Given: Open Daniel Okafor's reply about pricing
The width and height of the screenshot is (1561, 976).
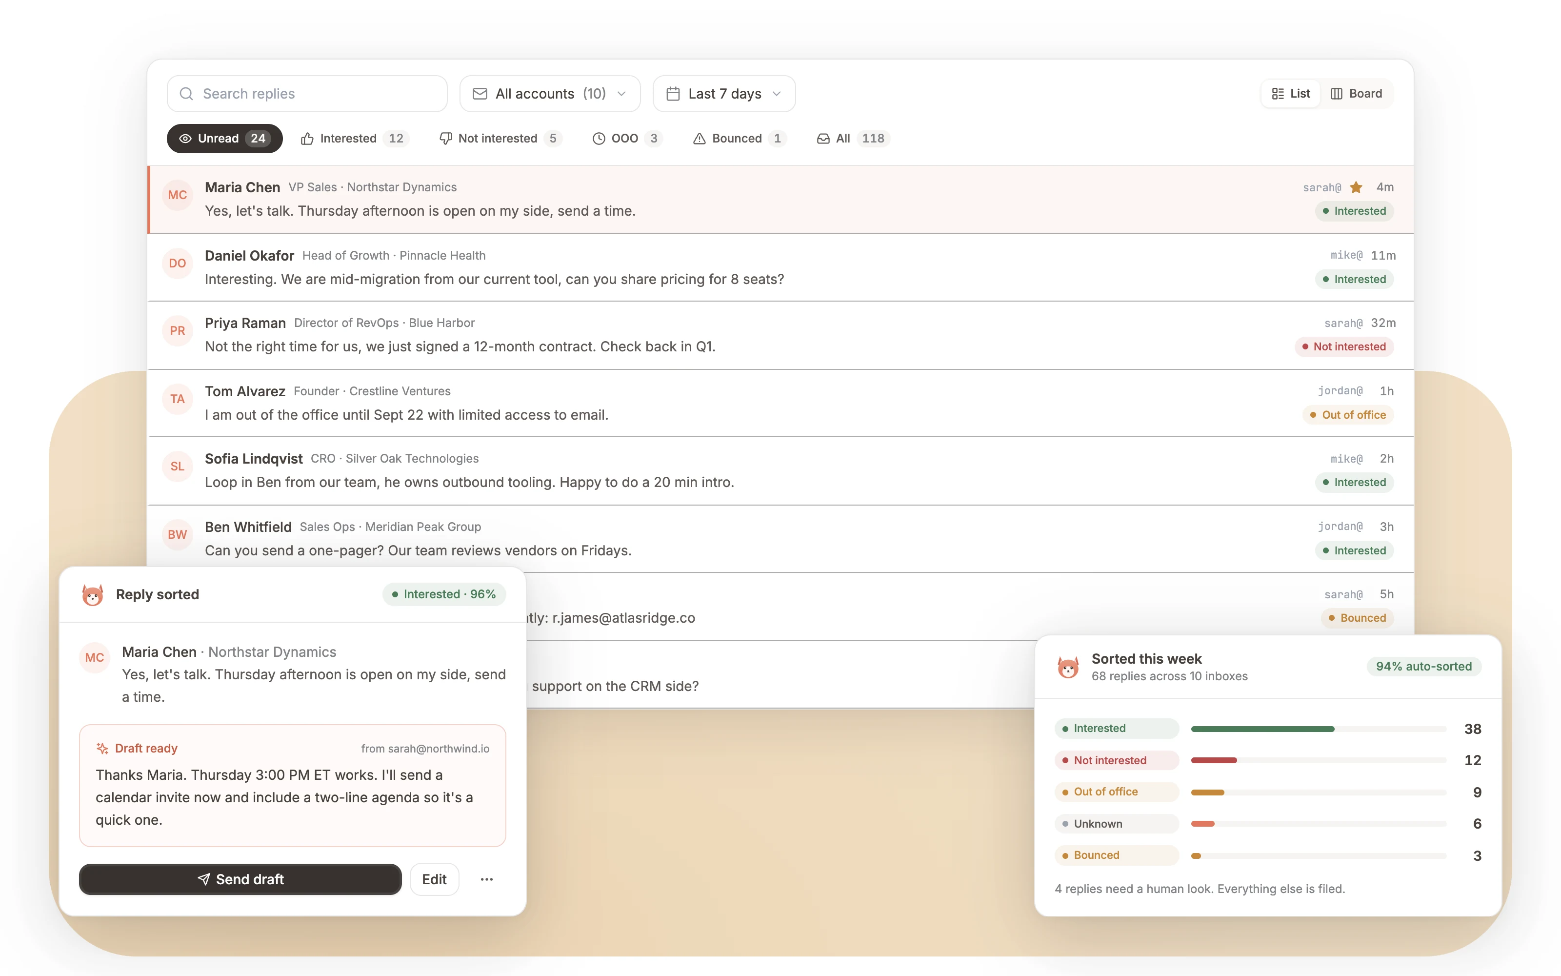Looking at the screenshot, I should pyautogui.click(x=780, y=267).
